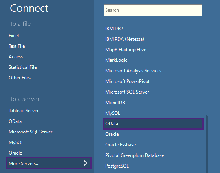220x173 pixels.
Task: Click the More Servers chevron arrow
Action: tap(85, 163)
